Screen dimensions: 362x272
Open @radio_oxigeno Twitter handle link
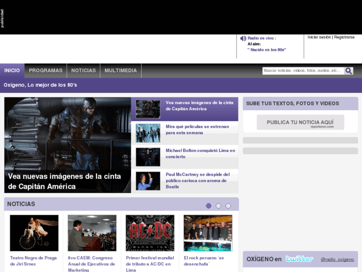(337, 259)
